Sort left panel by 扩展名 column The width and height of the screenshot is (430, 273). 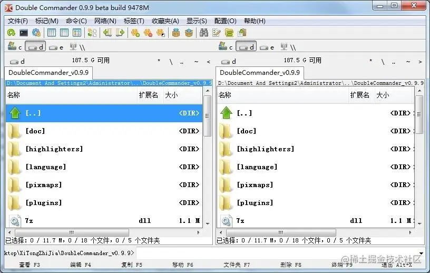coord(150,95)
